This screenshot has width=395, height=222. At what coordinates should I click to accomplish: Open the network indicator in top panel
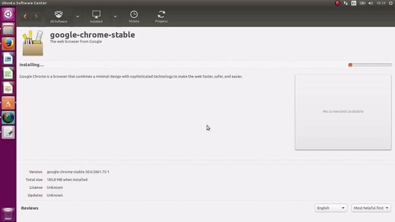[346, 3]
